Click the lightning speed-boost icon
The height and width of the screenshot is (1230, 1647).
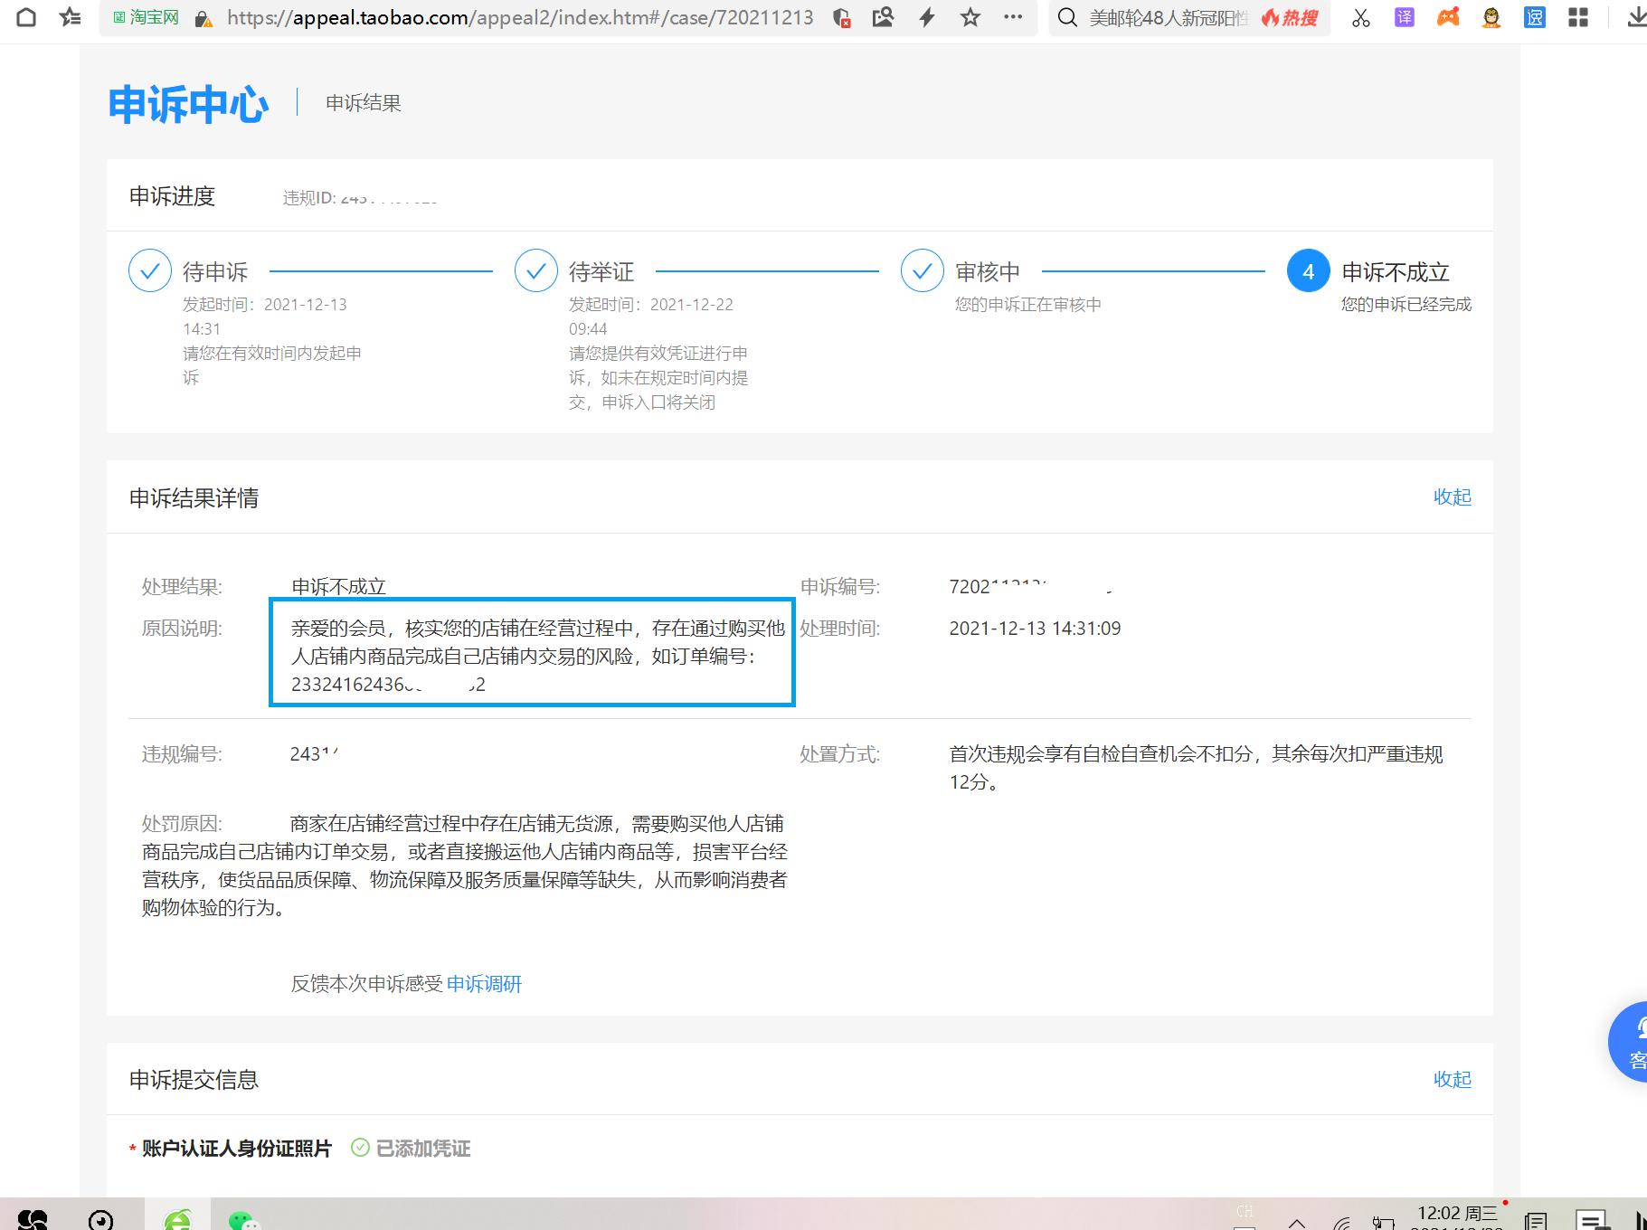click(x=925, y=17)
